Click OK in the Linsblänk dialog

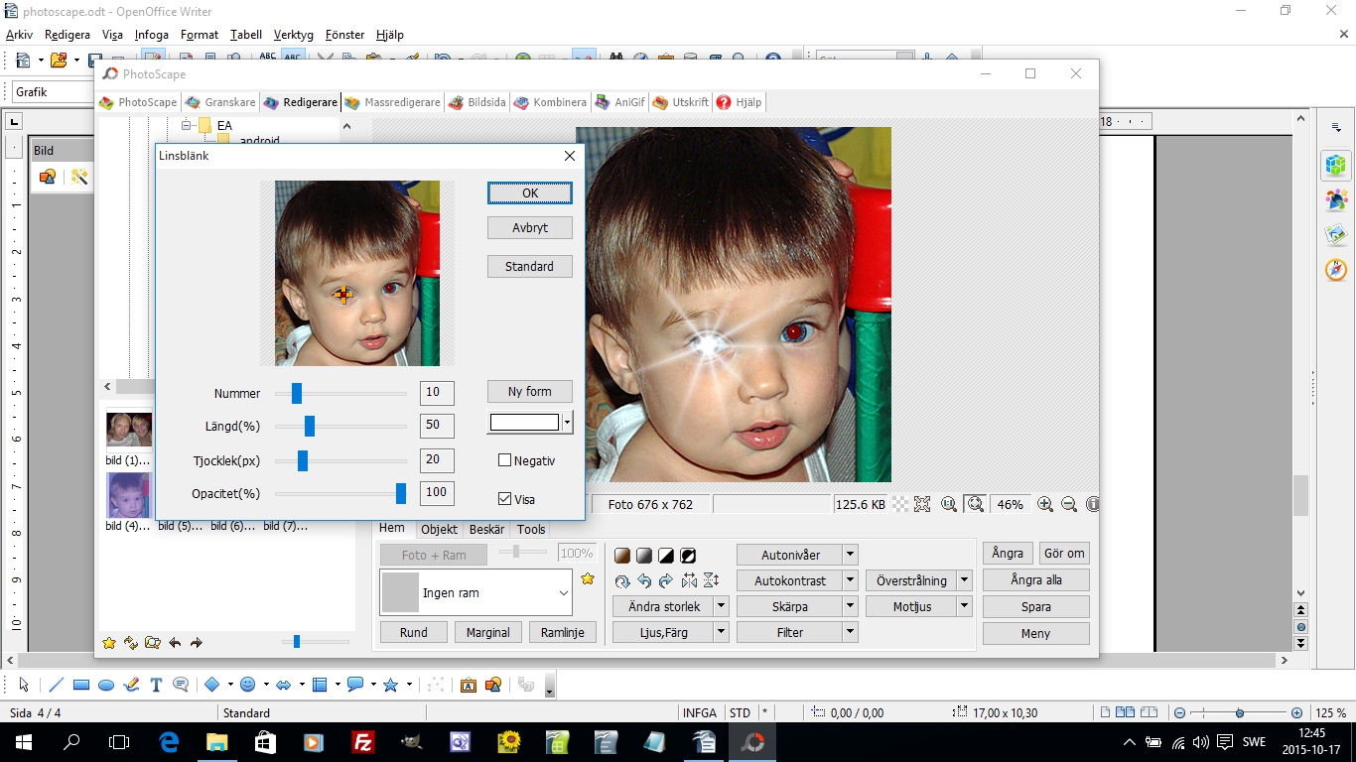(530, 193)
